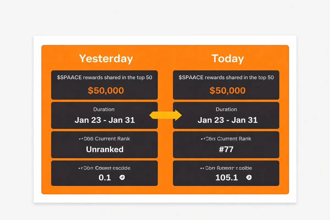Click the arrow icon beside 105.1
The height and width of the screenshot is (220, 330).
click(249, 177)
